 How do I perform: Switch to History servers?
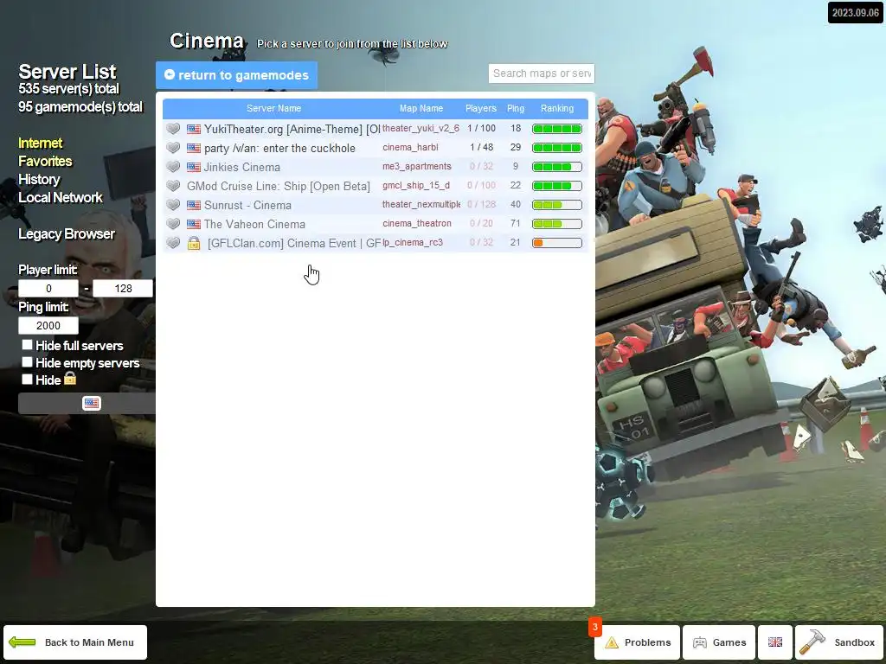(x=39, y=180)
